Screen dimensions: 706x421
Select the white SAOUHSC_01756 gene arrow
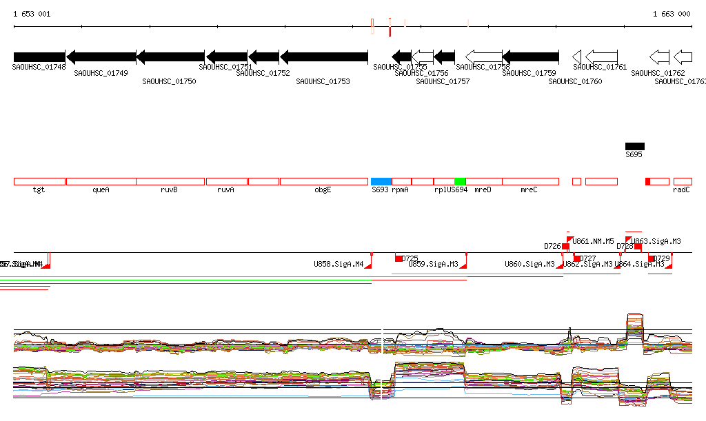click(x=423, y=57)
